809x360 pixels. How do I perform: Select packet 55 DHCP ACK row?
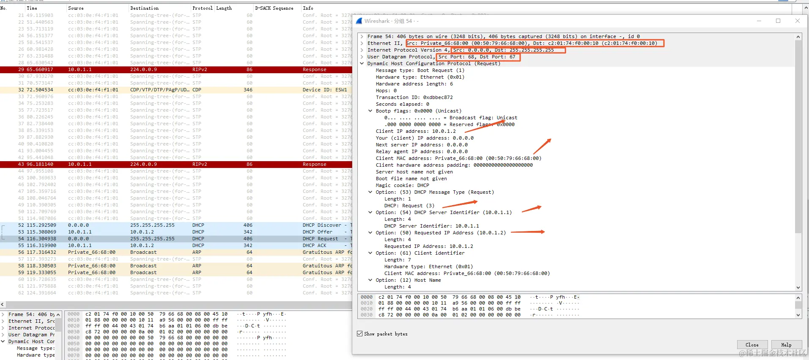click(176, 245)
